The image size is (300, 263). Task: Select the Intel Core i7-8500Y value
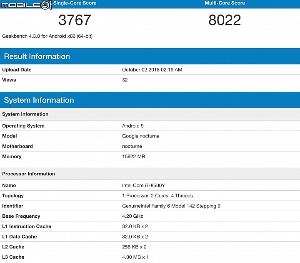143,185
